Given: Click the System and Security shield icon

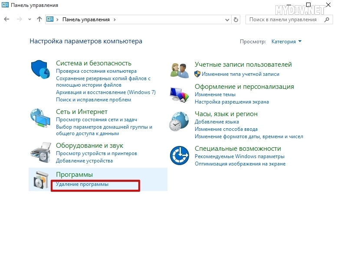Looking at the screenshot, I should 40,69.
